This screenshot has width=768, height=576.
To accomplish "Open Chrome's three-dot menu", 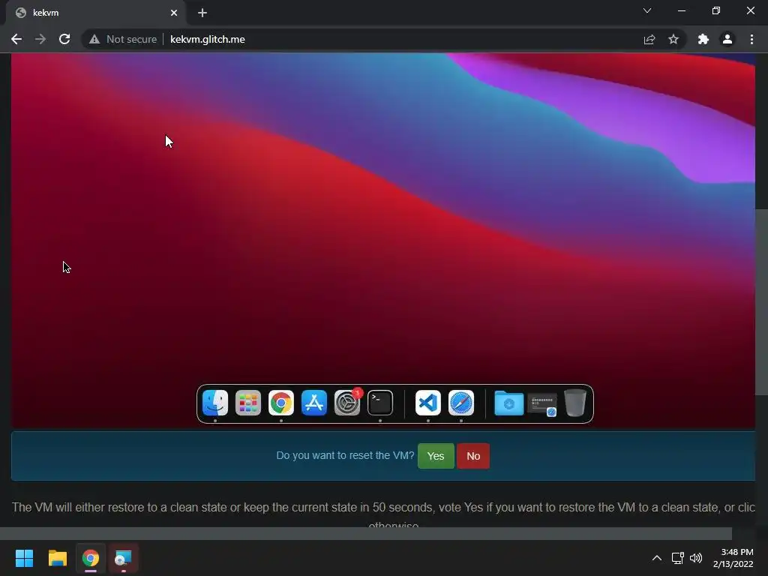I will pos(751,39).
